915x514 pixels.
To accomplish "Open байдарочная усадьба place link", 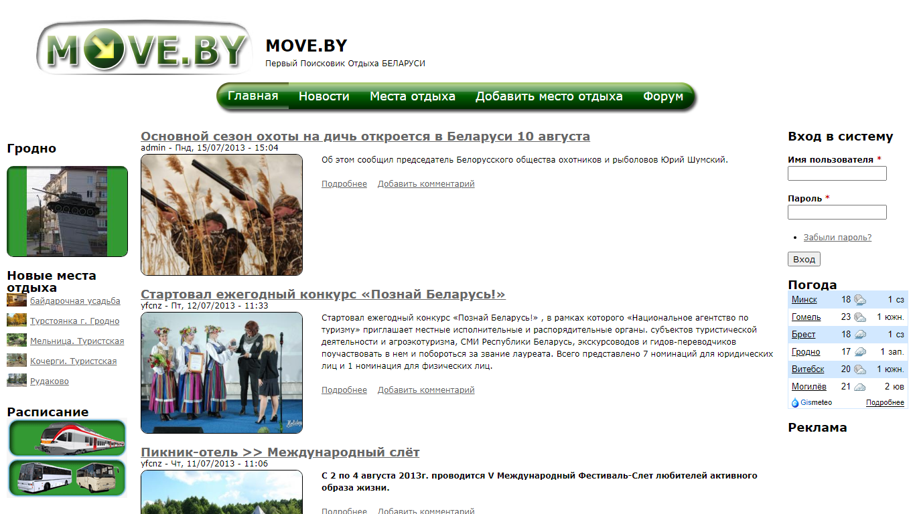I will (75, 301).
